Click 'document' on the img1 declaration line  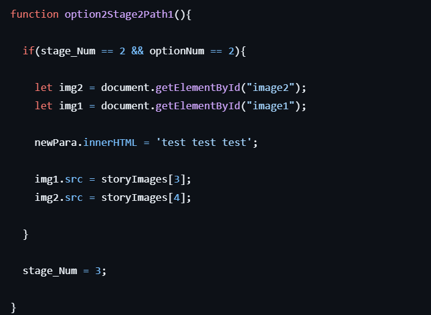pos(125,106)
